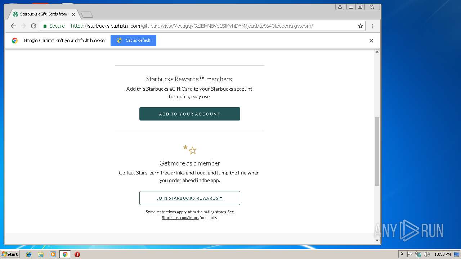Click Set as default browser button
Screen dimensions: 461x259
(133, 40)
